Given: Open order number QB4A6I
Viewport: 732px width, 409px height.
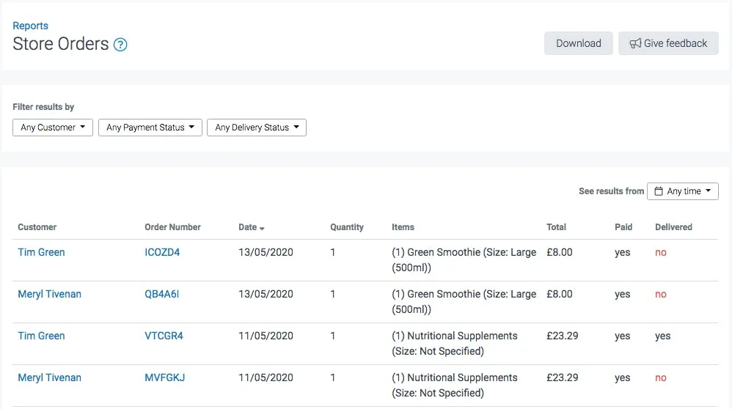Looking at the screenshot, I should 161,294.
